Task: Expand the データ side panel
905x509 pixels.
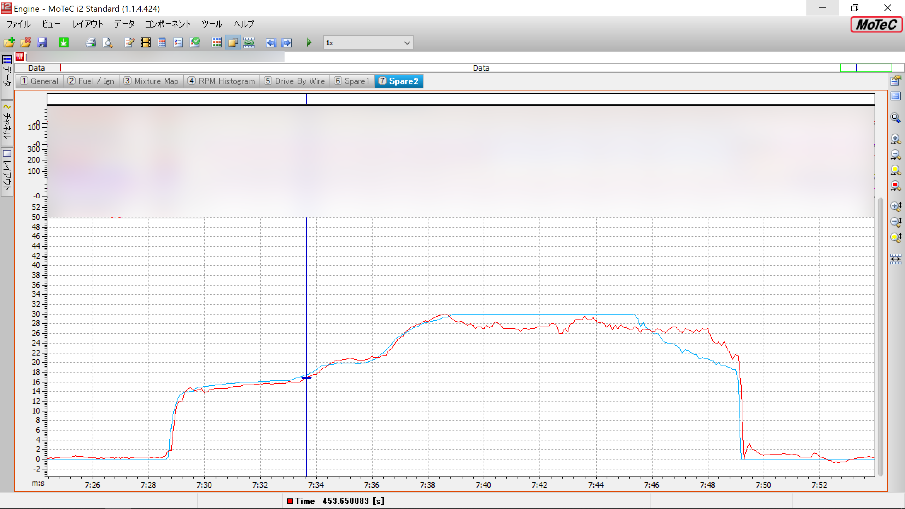Action: coord(7,76)
